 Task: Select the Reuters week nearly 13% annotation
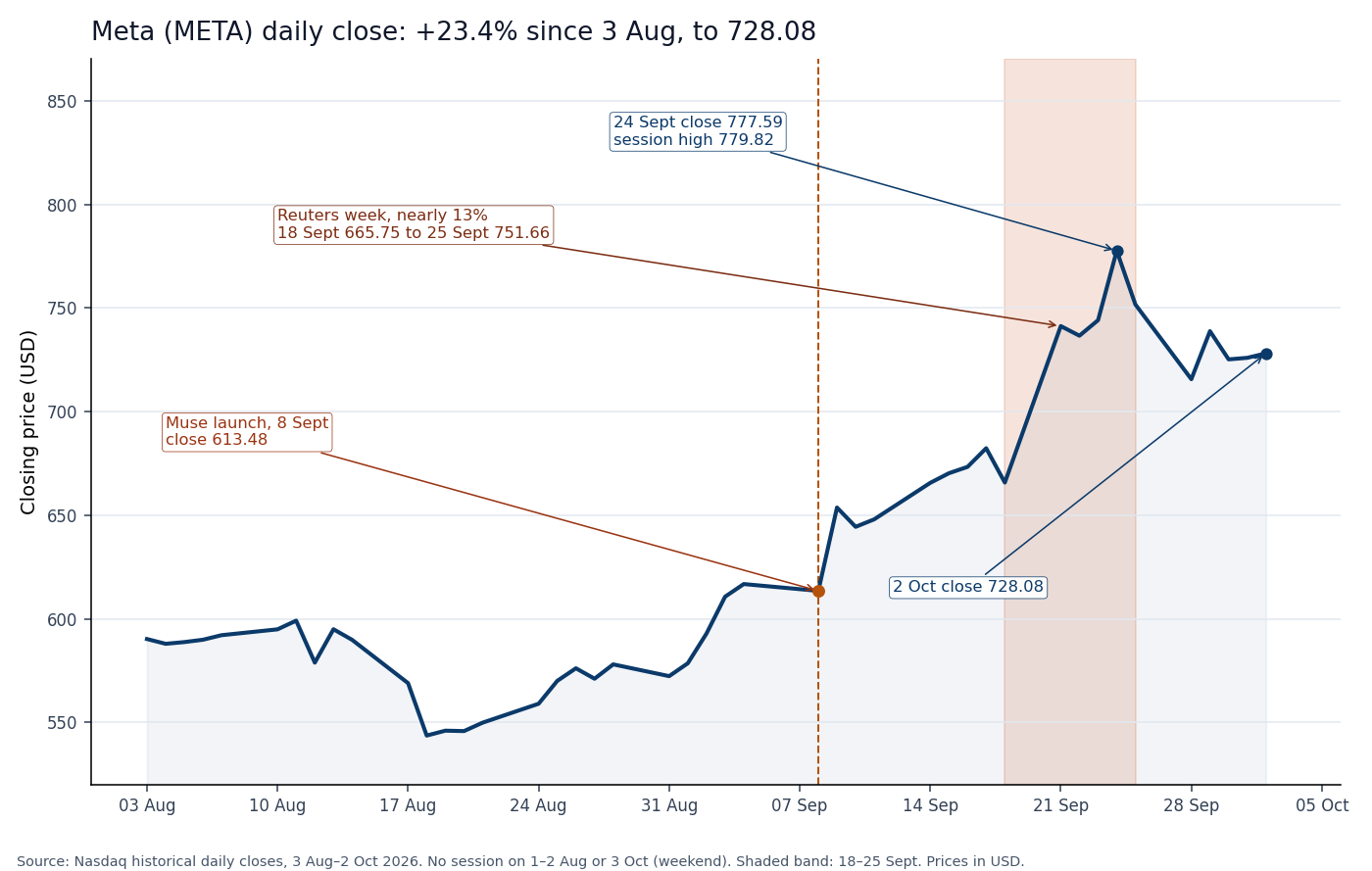point(414,224)
